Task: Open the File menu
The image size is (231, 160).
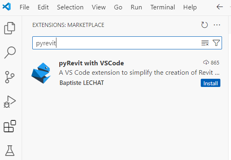Action: click(25, 7)
